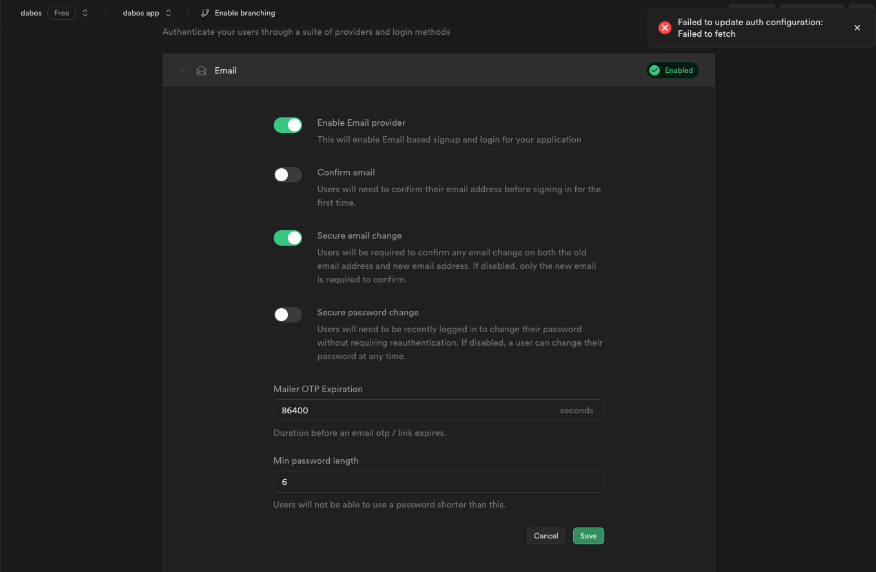Open the dabos organization switcher
Image resolution: width=876 pixels, height=572 pixels.
click(x=85, y=13)
